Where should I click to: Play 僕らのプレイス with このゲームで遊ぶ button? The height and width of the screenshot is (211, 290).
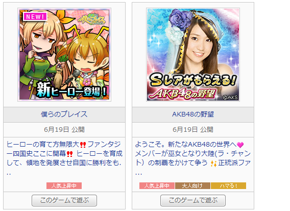pos(64,200)
